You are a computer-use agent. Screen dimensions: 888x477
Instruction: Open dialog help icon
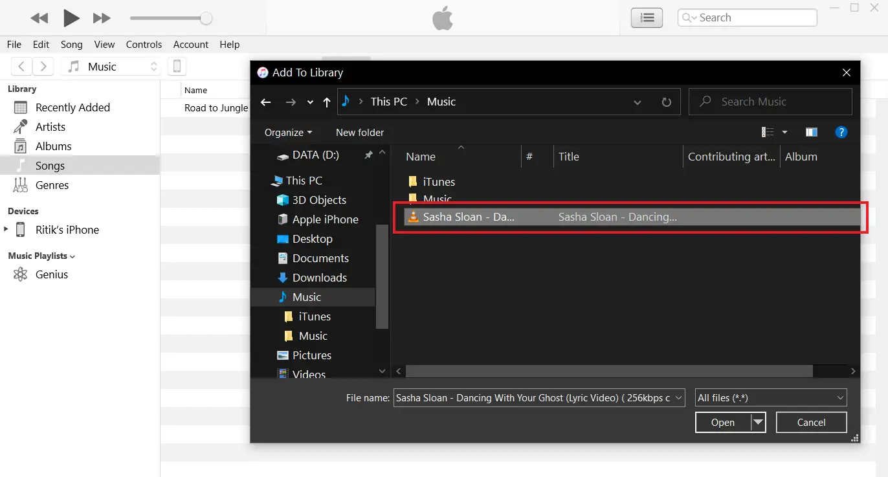(841, 132)
